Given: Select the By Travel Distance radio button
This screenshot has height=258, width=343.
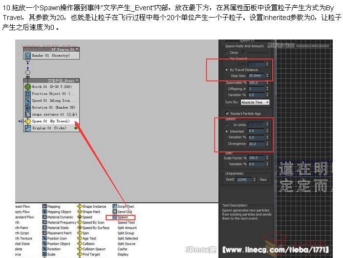Looking at the screenshot, I should pyautogui.click(x=227, y=70).
